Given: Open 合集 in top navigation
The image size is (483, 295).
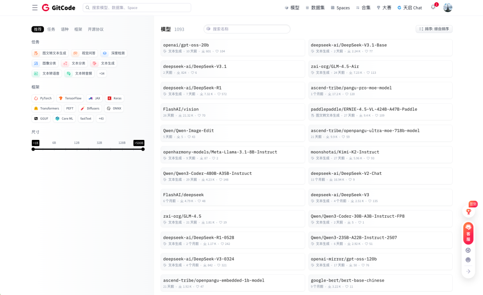Looking at the screenshot, I should point(363,8).
